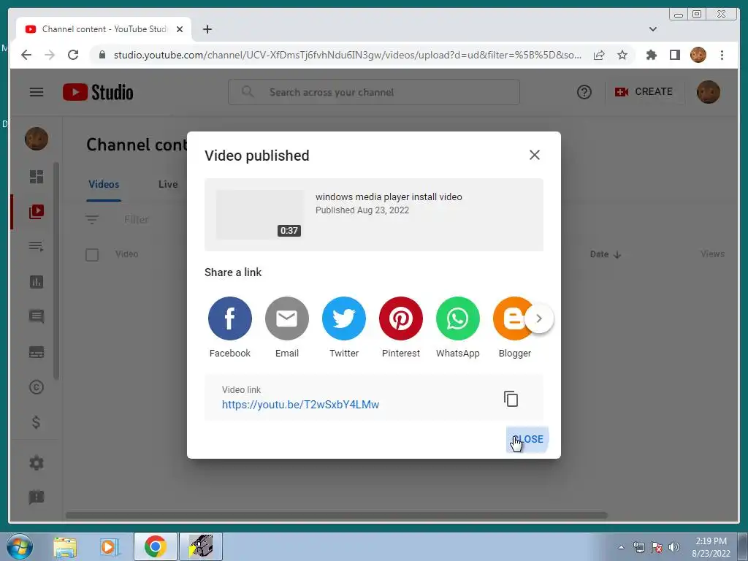The width and height of the screenshot is (748, 561).
Task: Share this page icon in address bar
Action: pos(599,55)
